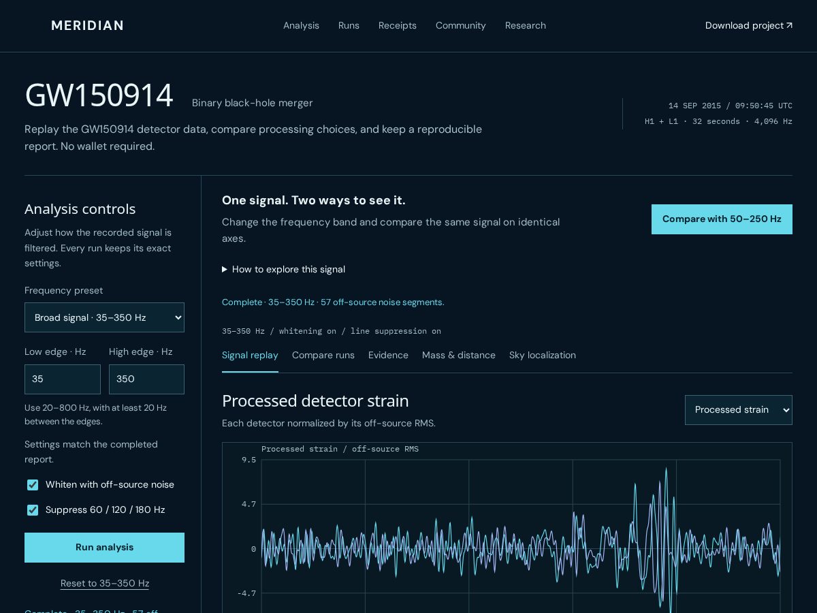Screen dimensions: 817x613
Task: Switch to the Evidence tab
Action: [388, 356]
